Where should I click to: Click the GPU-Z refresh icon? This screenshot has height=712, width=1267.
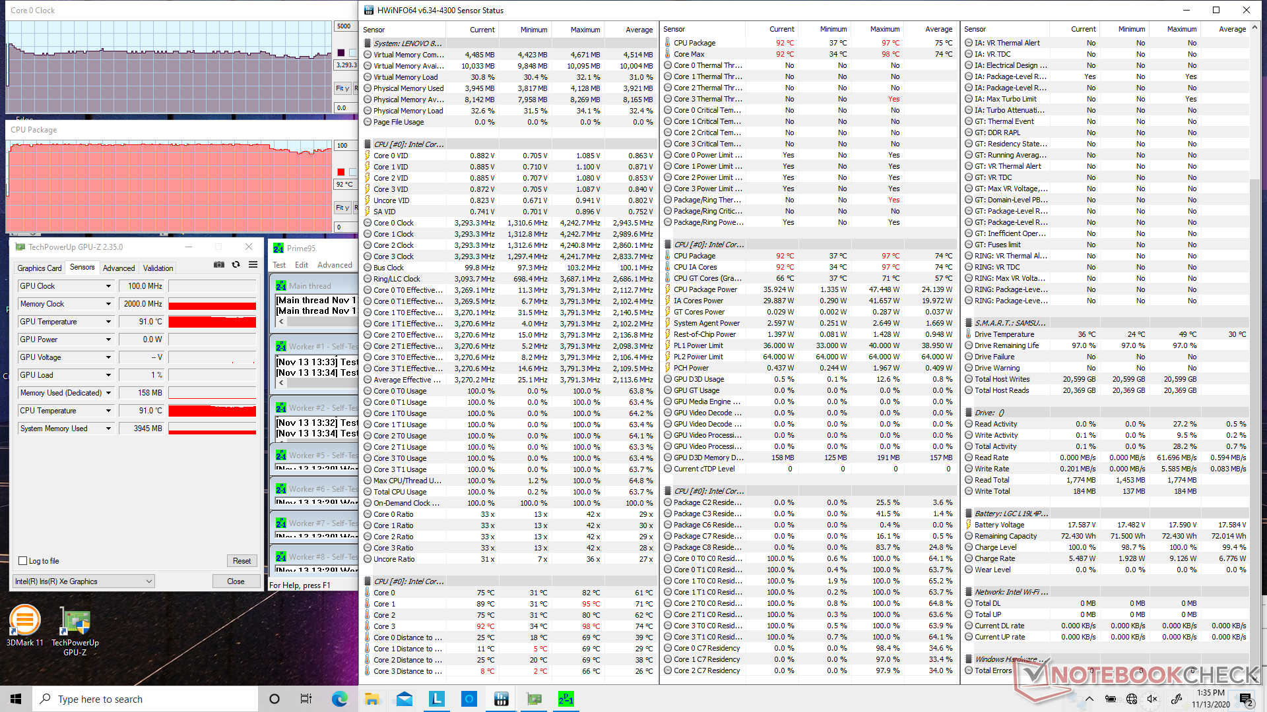(x=236, y=265)
